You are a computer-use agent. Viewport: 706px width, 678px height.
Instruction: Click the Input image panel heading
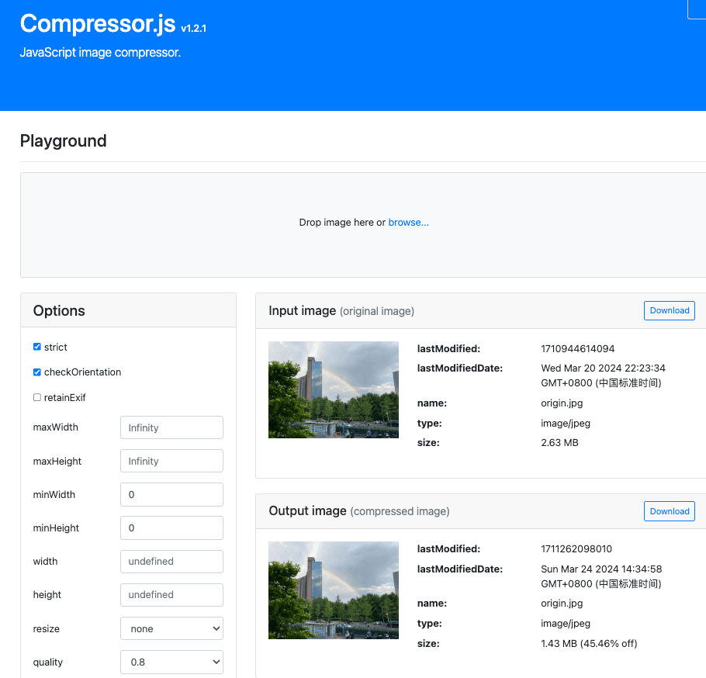click(341, 310)
